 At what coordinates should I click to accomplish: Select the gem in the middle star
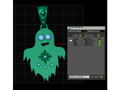(x=45, y=67)
